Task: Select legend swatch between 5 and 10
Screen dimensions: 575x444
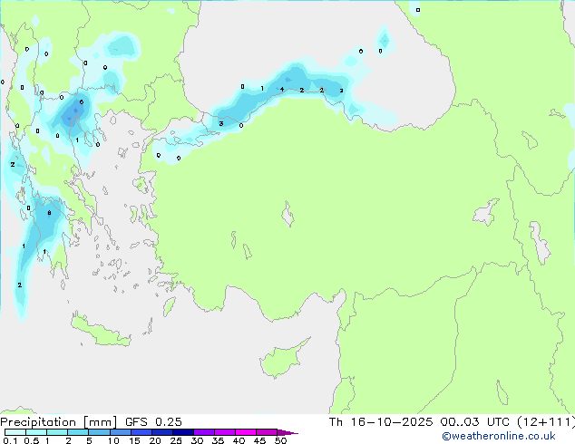Action: [x=99, y=432]
